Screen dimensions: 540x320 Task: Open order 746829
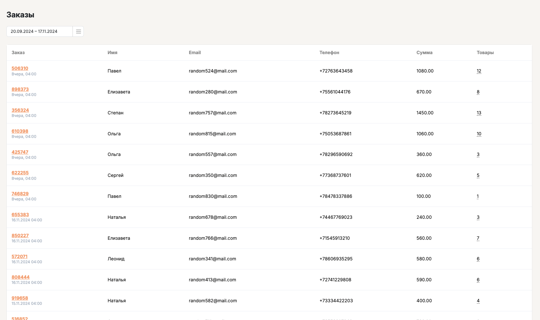click(20, 194)
